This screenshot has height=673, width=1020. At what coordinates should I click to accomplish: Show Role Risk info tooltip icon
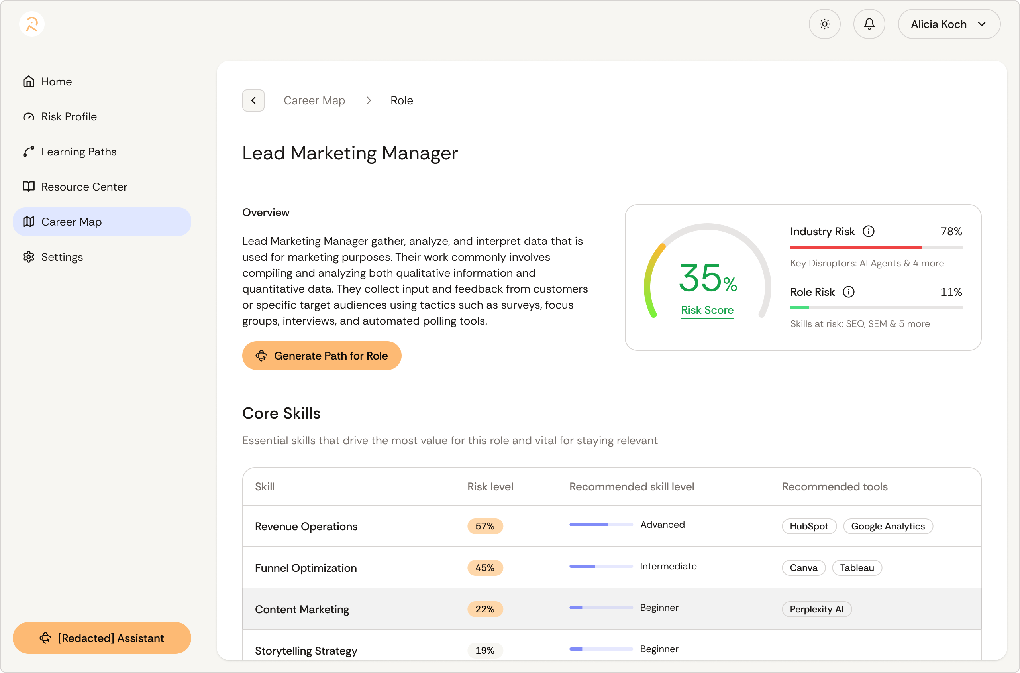point(848,292)
